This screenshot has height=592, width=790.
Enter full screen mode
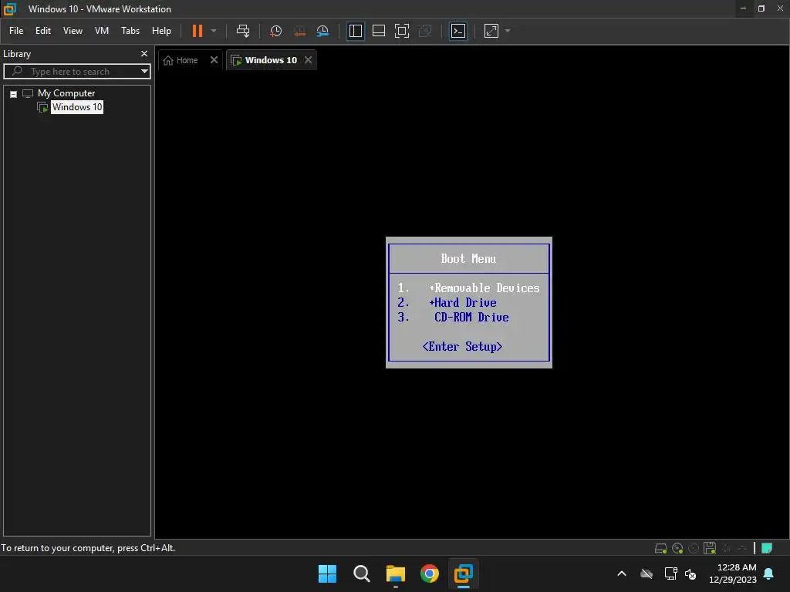pyautogui.click(x=401, y=31)
